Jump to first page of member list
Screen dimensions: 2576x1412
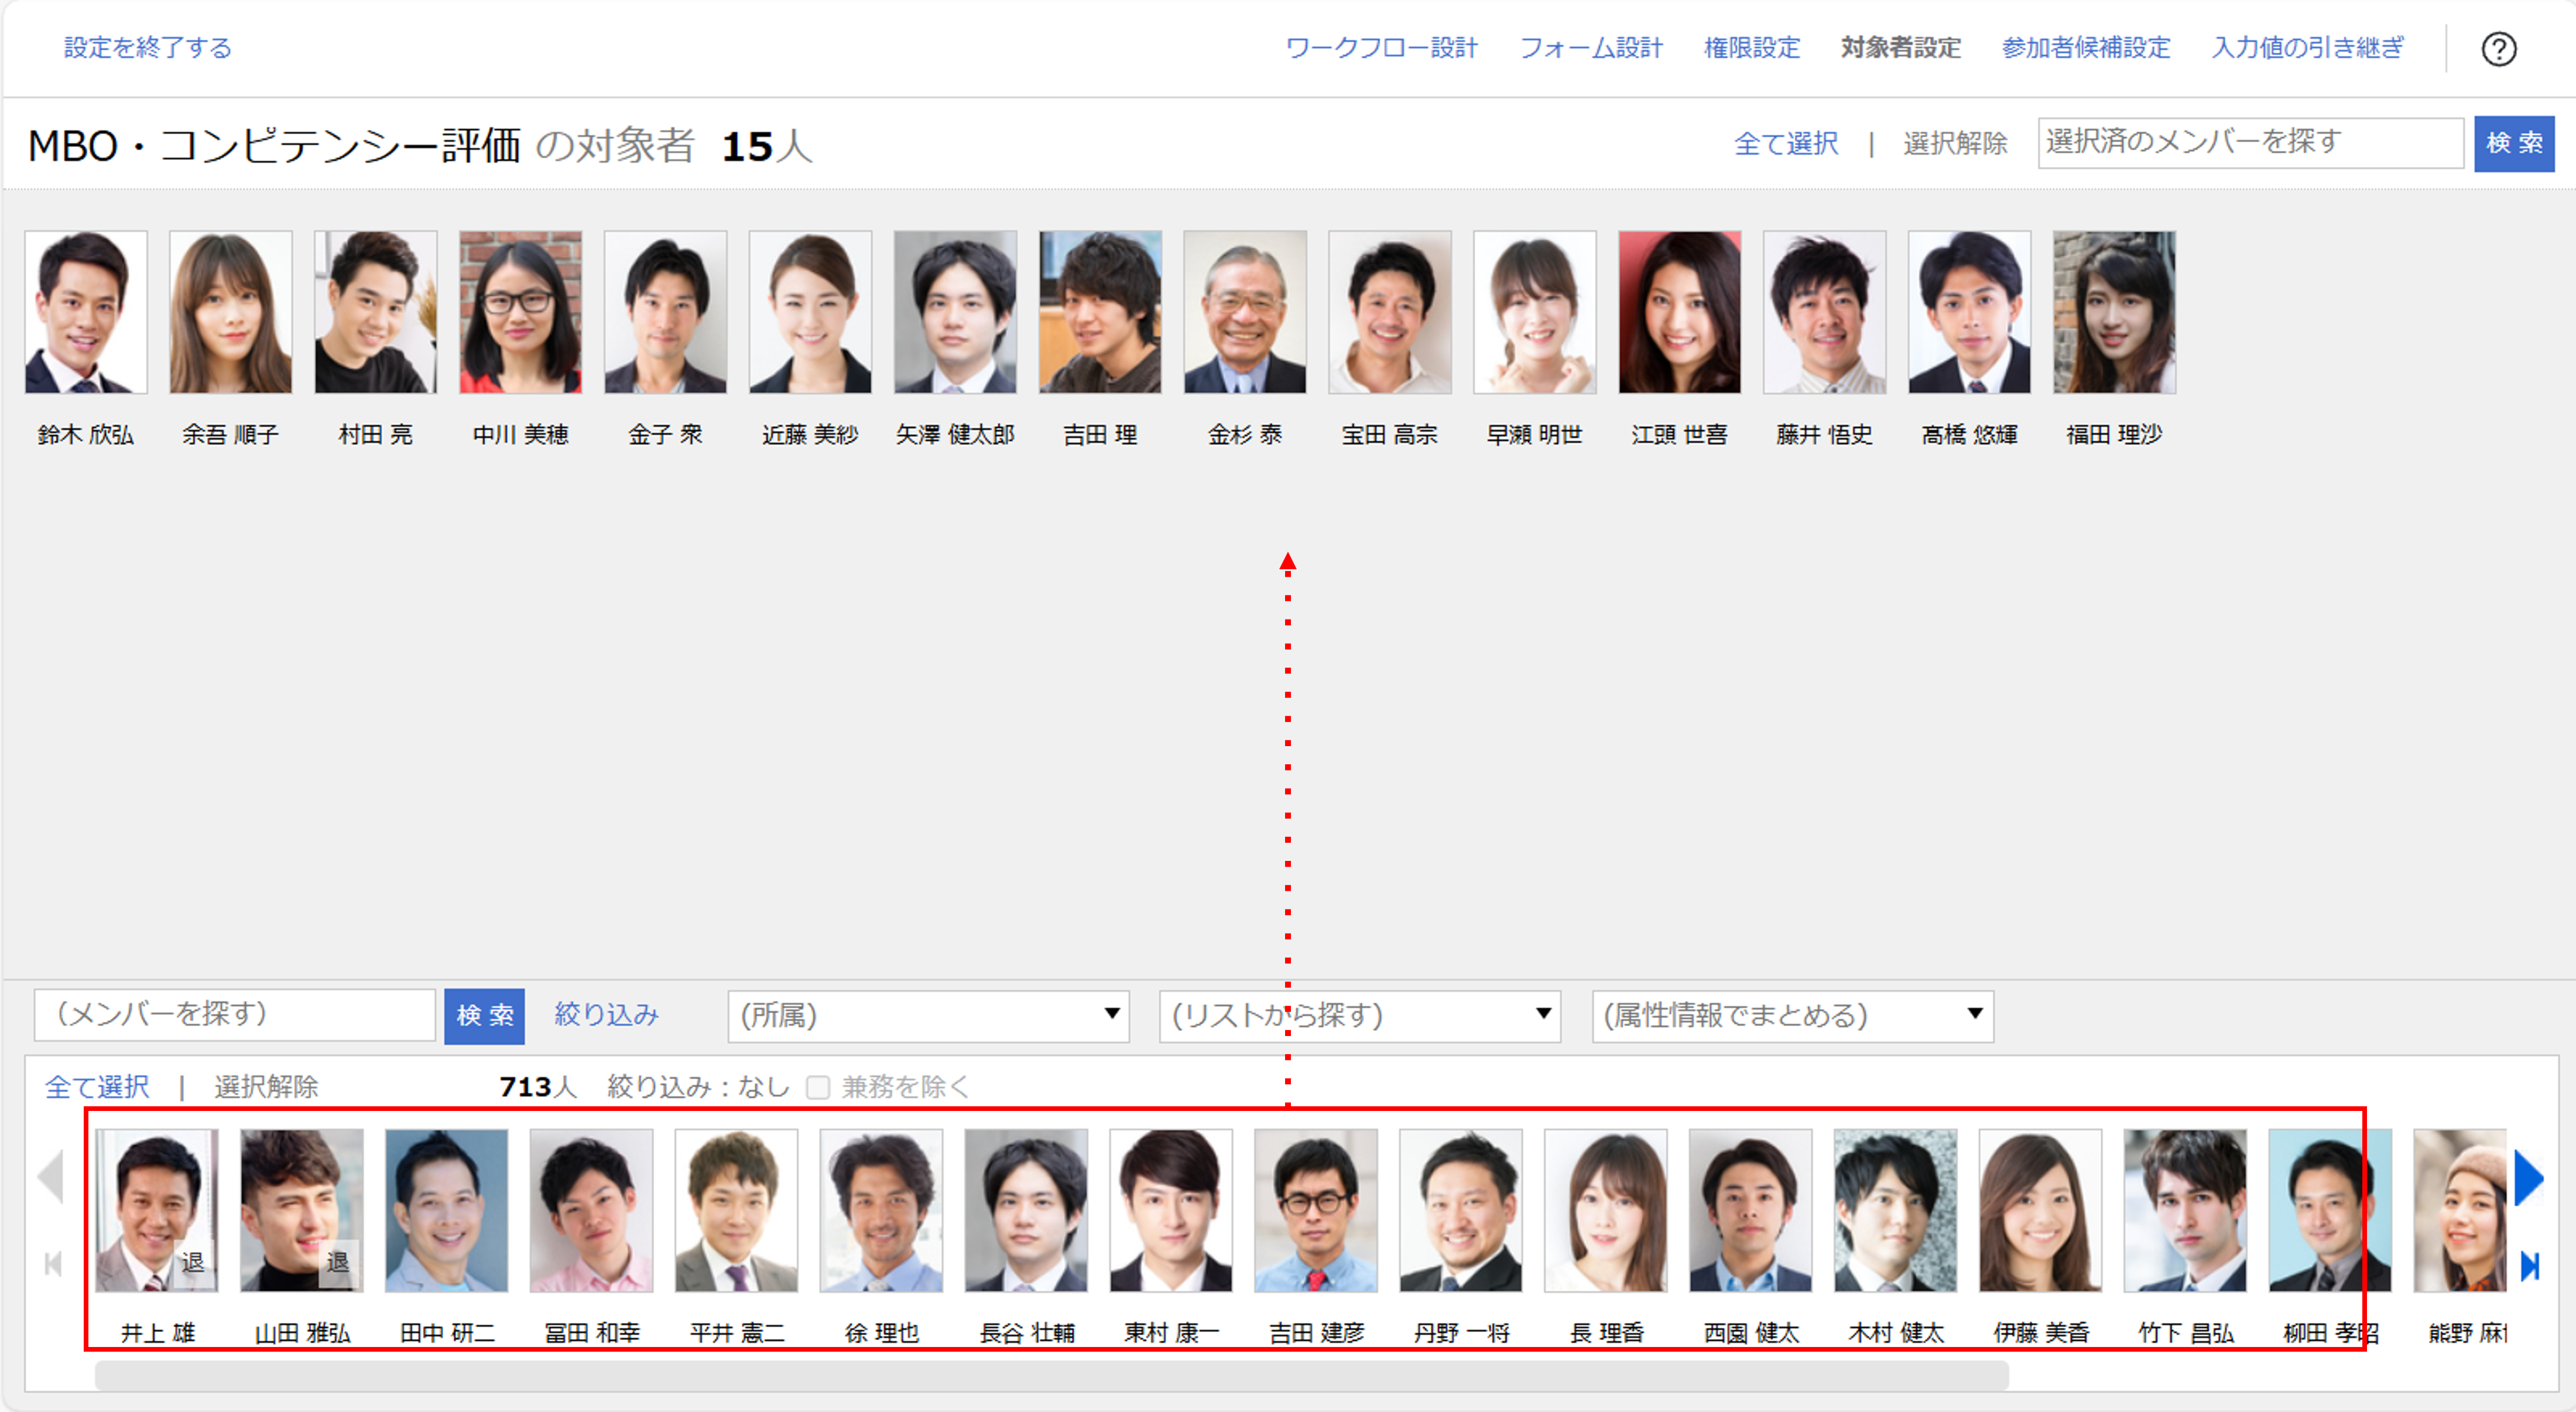pyautogui.click(x=53, y=1264)
